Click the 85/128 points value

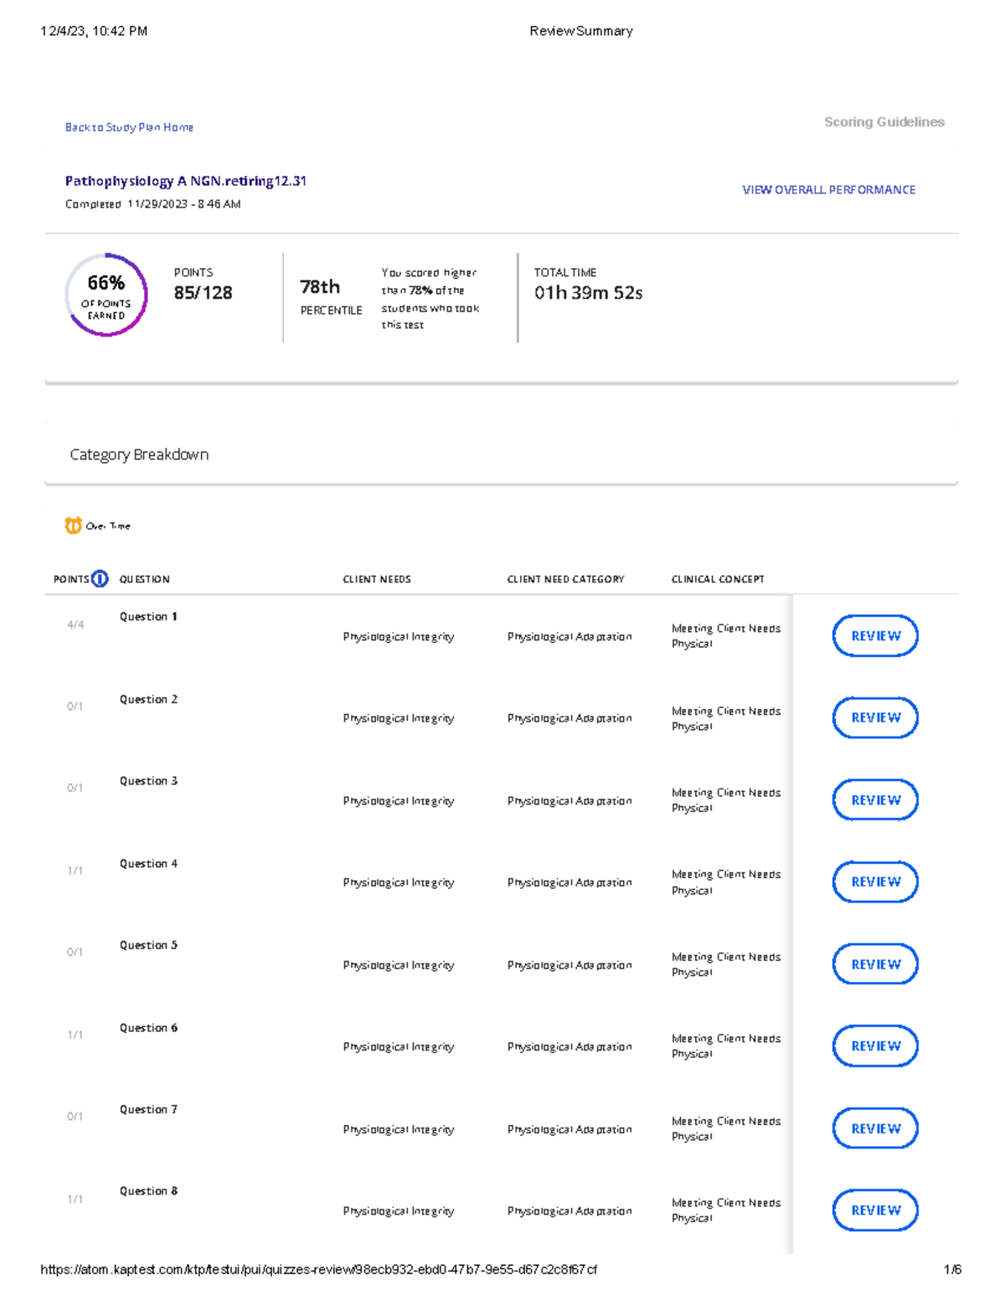point(204,293)
